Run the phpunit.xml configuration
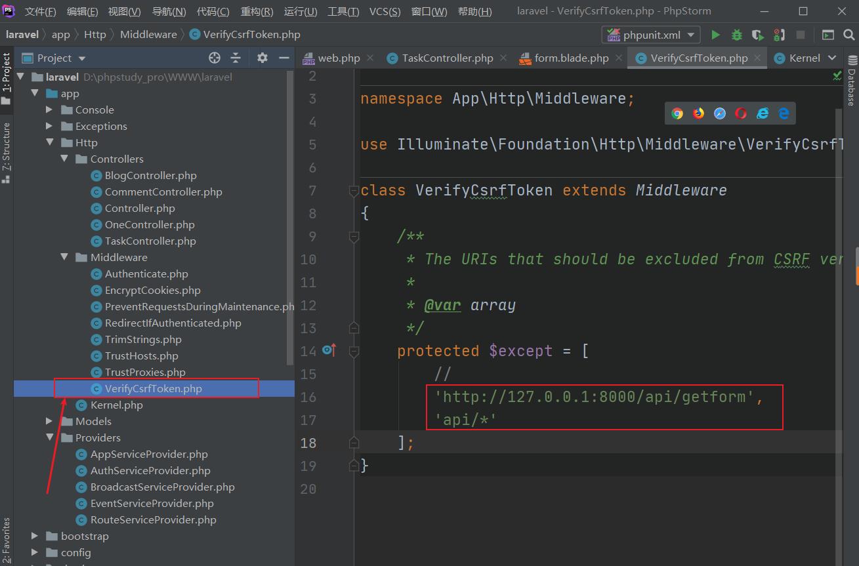The width and height of the screenshot is (859, 566). coord(715,35)
